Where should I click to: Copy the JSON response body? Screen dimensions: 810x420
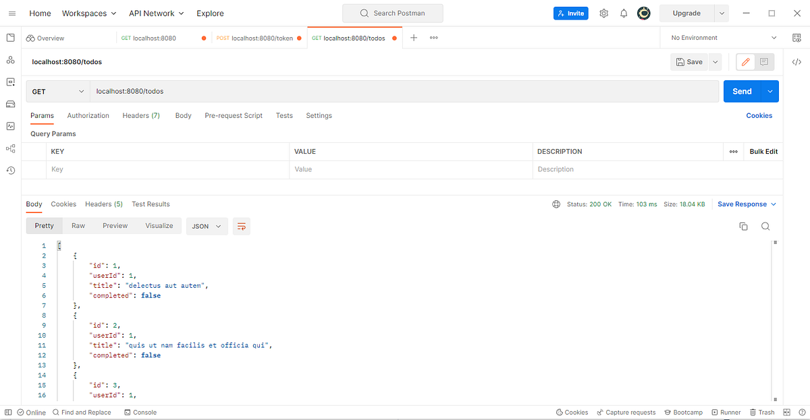pyautogui.click(x=743, y=227)
